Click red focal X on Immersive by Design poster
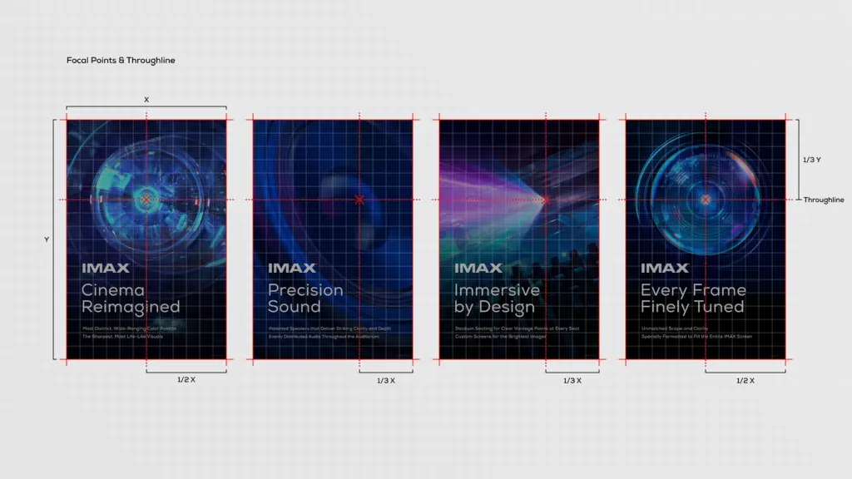This screenshot has height=479, width=852. coord(546,200)
